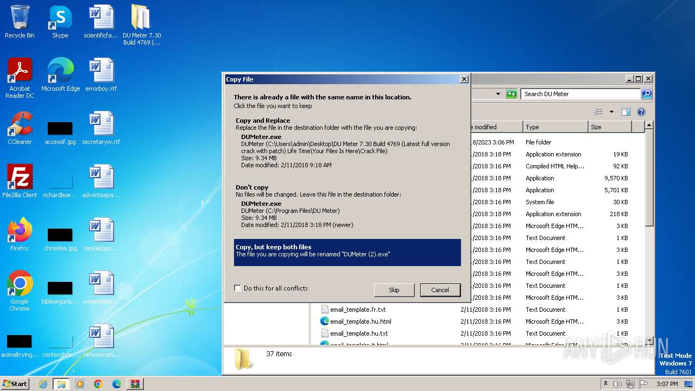The image size is (695, 391).
Task: Click the System file type cell
Action: tap(540, 202)
